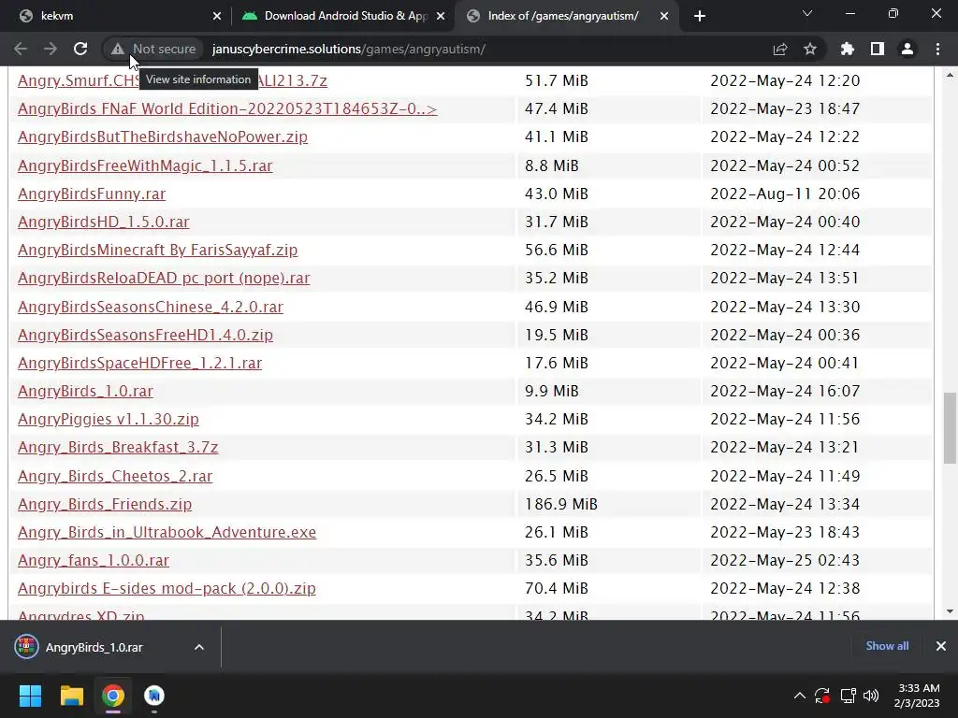Switch to the Download Android Studio tab
This screenshot has width=958, height=718.
pos(342,16)
